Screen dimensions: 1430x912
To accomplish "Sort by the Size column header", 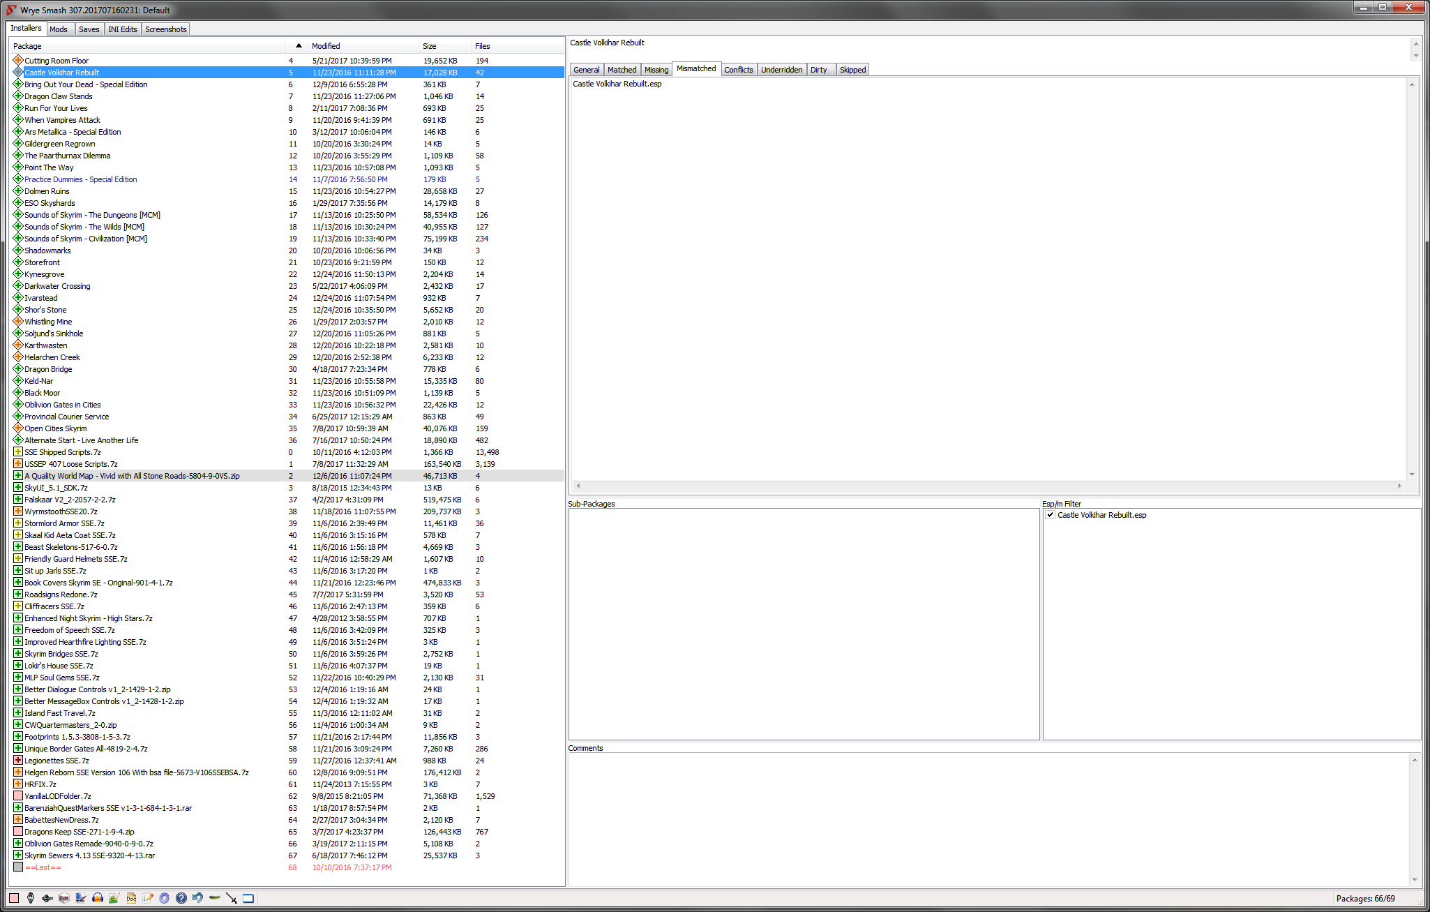I will pos(445,46).
